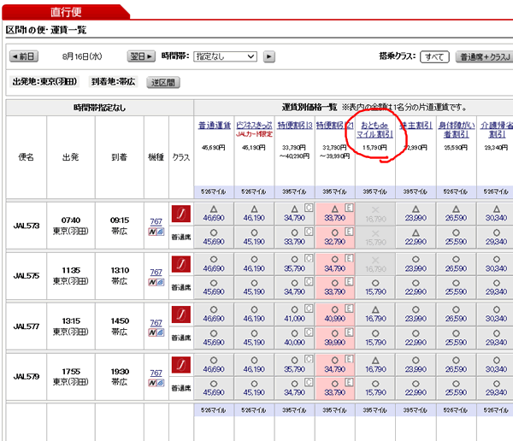Image resolution: width=513 pixels, height=441 pixels.
Task: Click the Wi-Fi service icon for JAL575
Action: (x=156, y=283)
